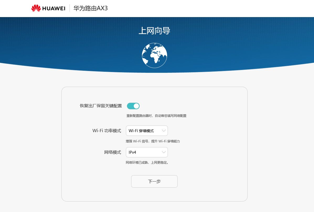
Task: Open the Wi-Fi 功率模式 dropdown
Action: coord(147,131)
